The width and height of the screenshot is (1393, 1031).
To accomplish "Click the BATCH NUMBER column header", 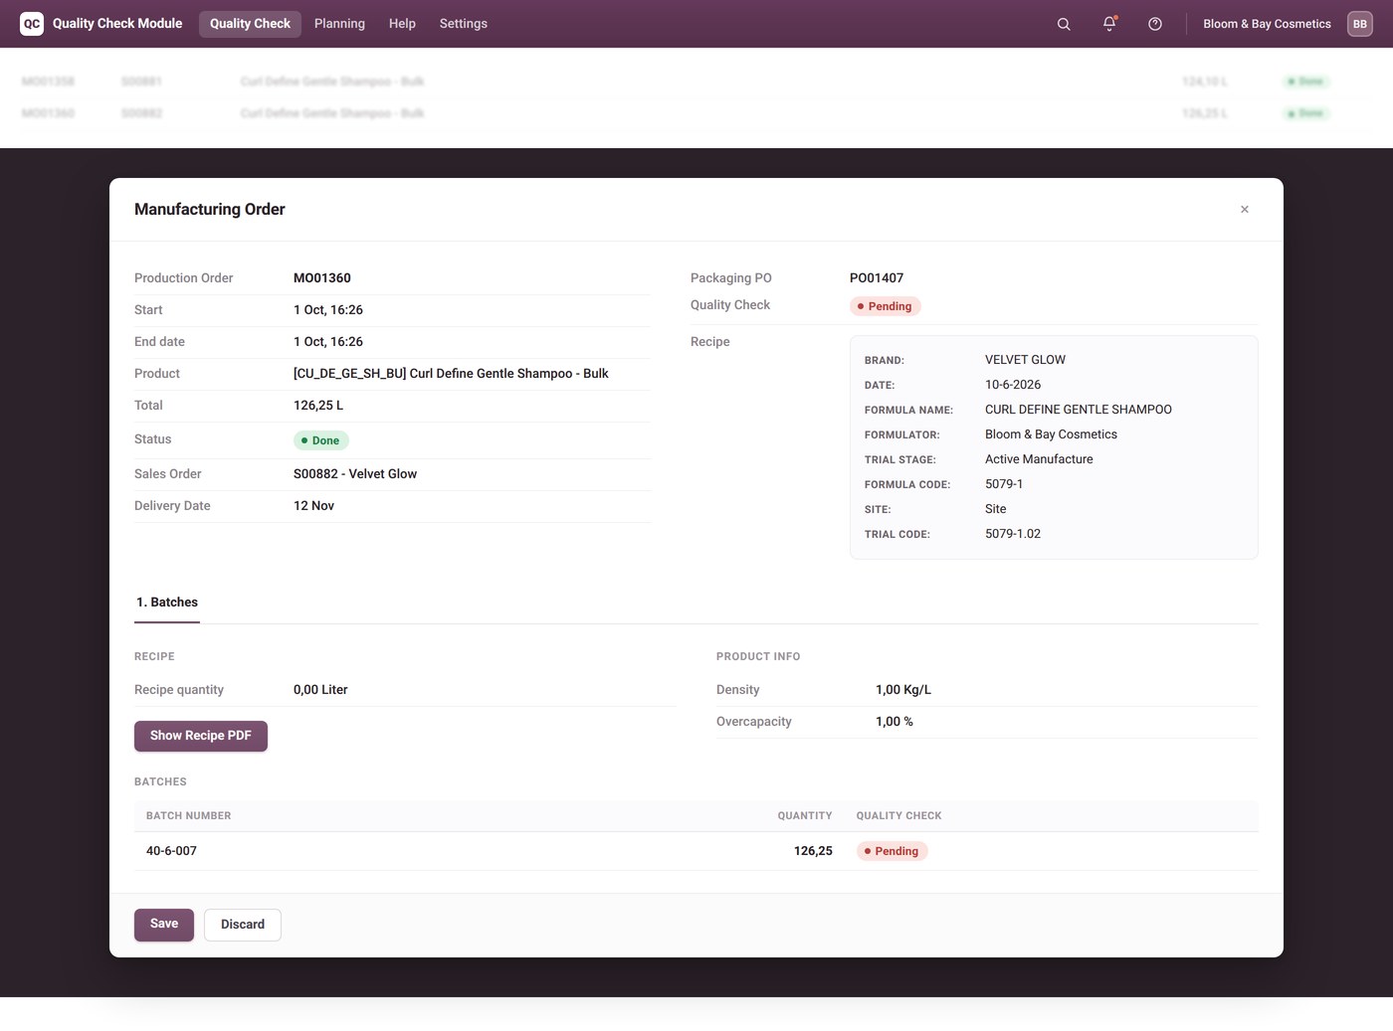I will point(189,816).
